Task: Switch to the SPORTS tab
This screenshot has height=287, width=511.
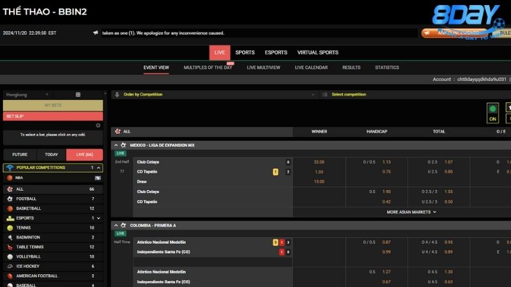Action: (x=245, y=53)
